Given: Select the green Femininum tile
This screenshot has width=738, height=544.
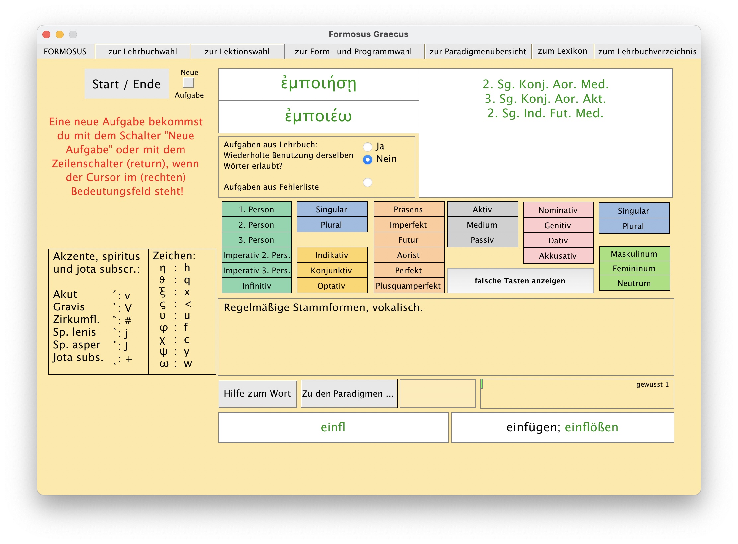Looking at the screenshot, I should pos(634,269).
